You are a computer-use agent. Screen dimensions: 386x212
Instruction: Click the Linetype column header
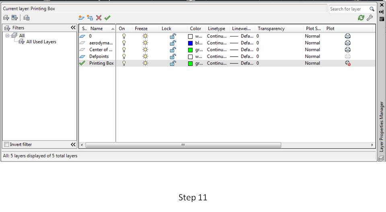click(x=216, y=29)
